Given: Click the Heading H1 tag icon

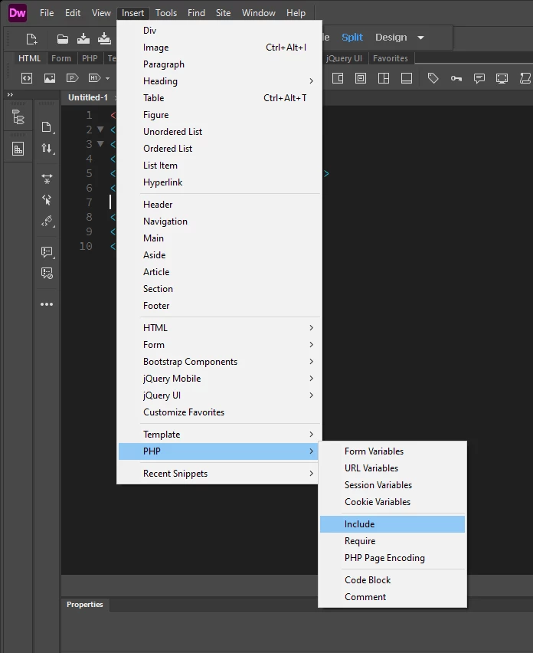Looking at the screenshot, I should pos(95,78).
